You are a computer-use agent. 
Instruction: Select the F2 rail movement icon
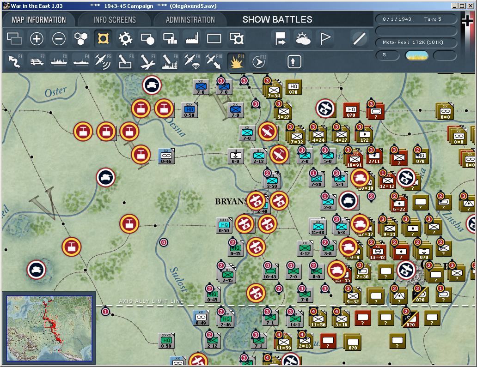click(37, 61)
